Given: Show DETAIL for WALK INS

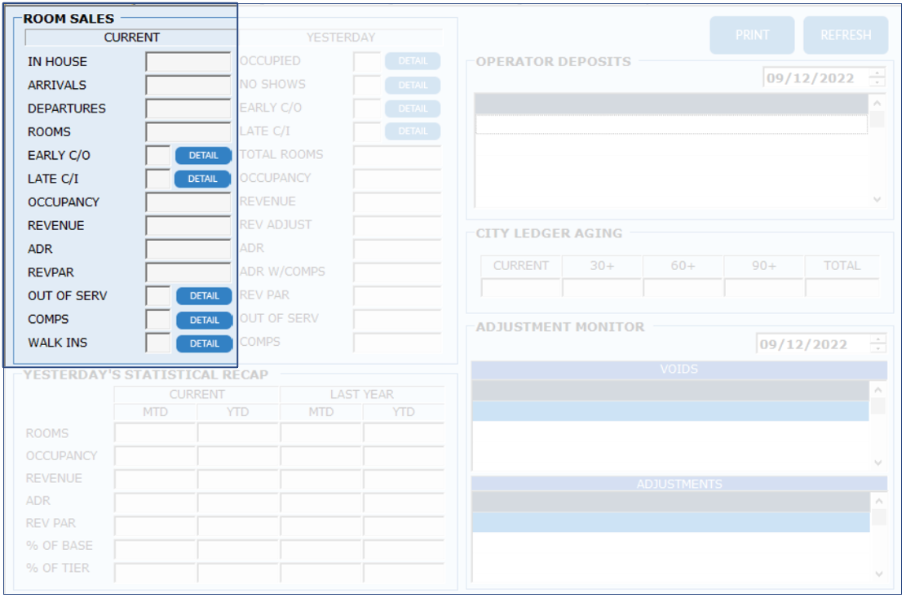Looking at the screenshot, I should [x=204, y=343].
